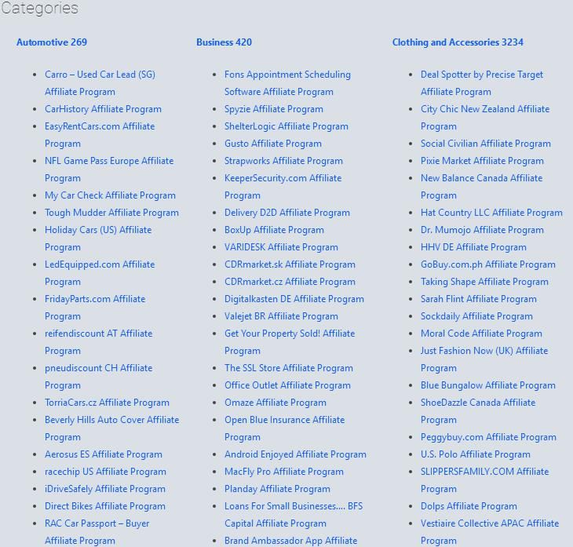Click Dolps Affiliate Program link
The width and height of the screenshot is (573, 547).
(469, 506)
